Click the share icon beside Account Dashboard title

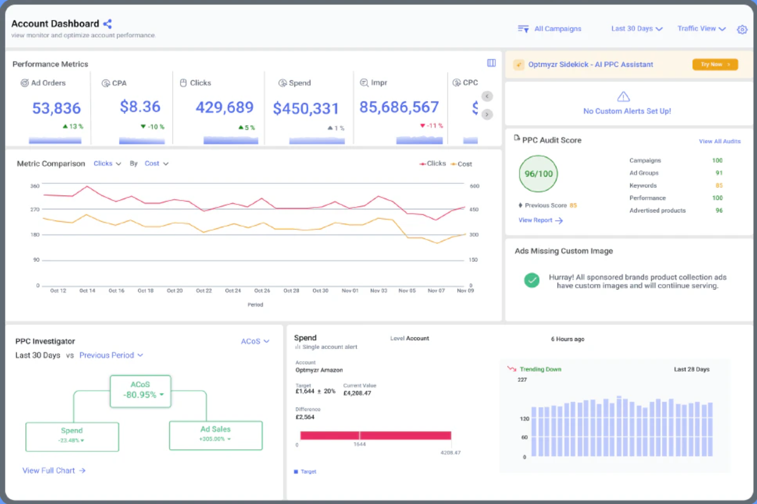click(x=107, y=23)
